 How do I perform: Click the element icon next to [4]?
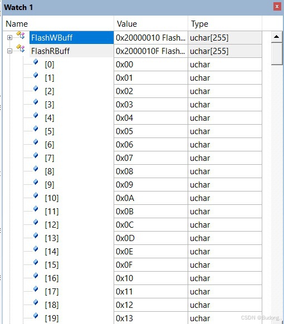tap(36, 115)
